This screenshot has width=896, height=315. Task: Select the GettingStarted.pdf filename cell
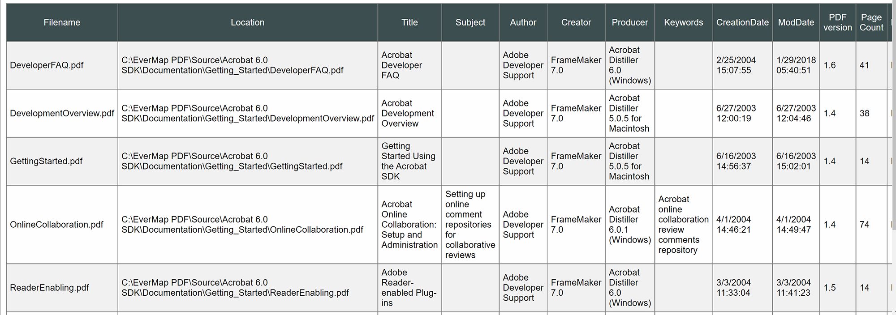tap(47, 161)
